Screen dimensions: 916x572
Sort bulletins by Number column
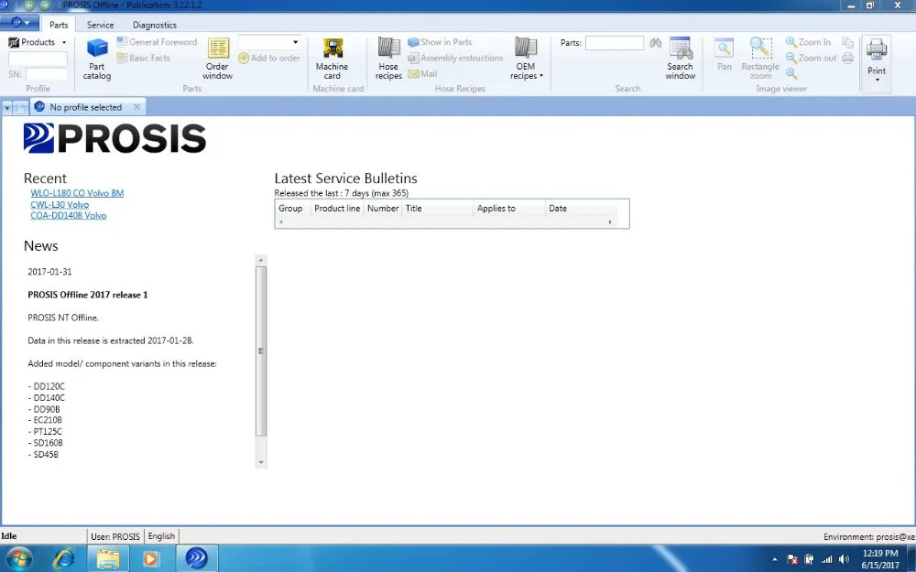[383, 209]
